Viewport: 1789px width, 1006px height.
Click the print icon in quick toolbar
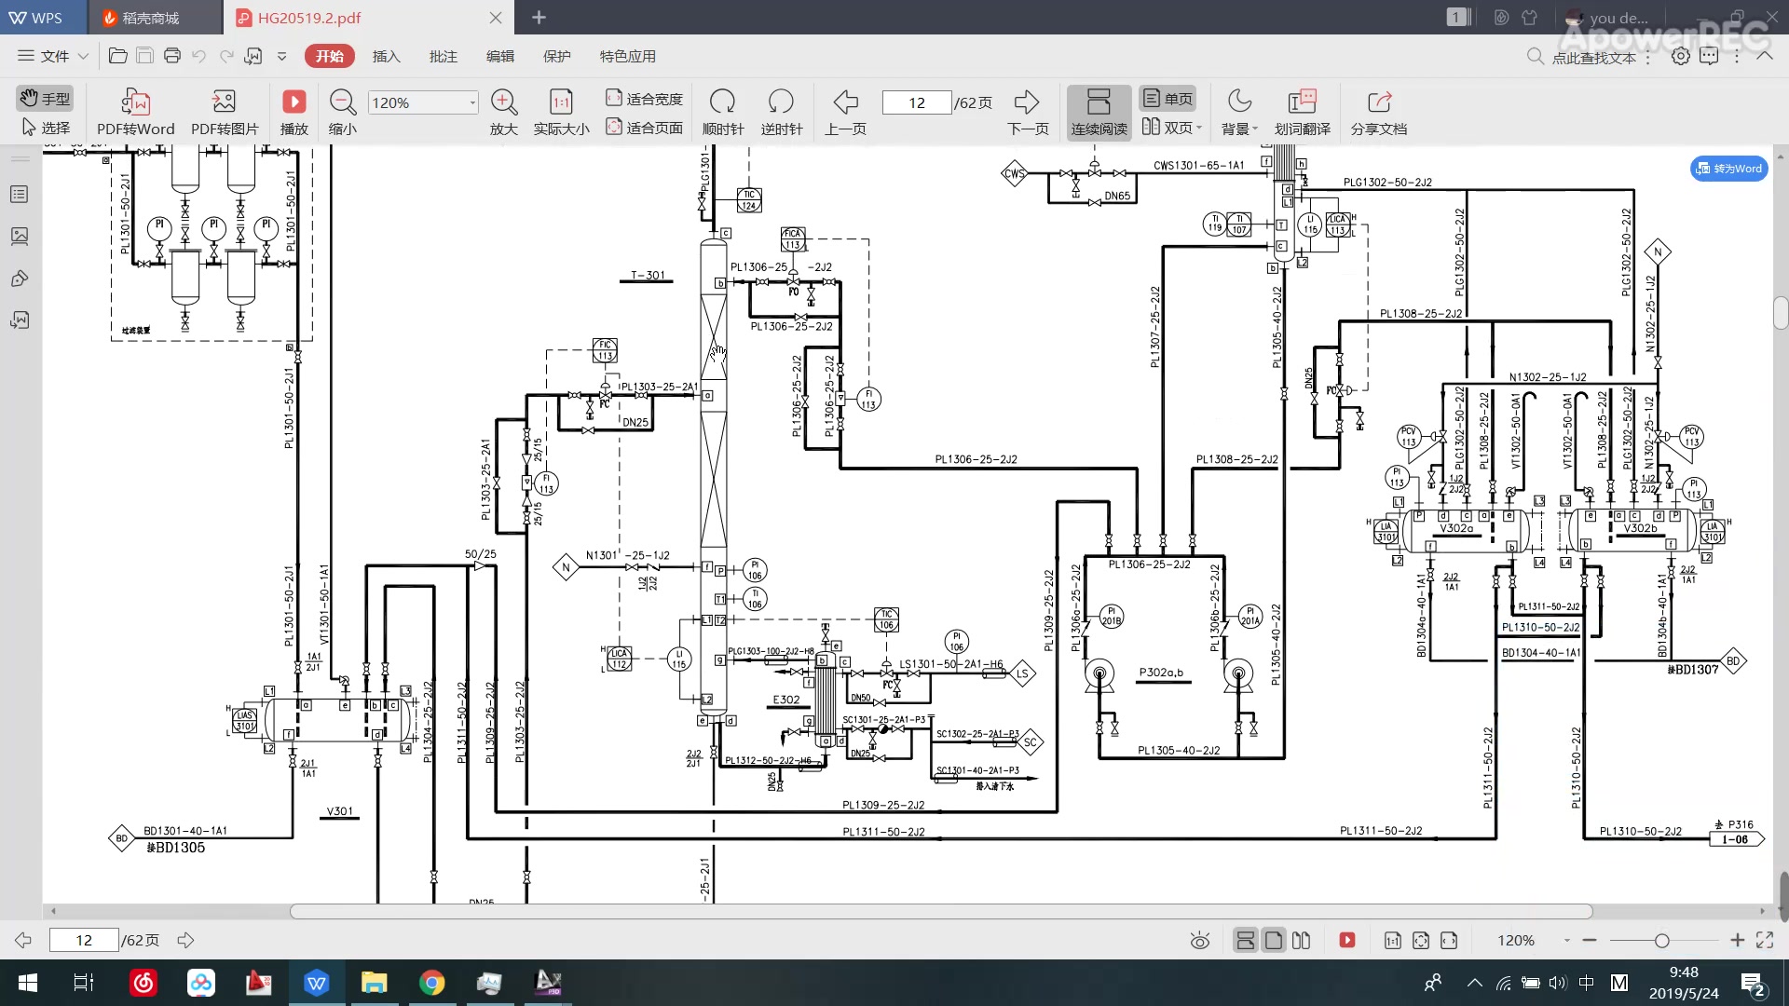(x=171, y=56)
